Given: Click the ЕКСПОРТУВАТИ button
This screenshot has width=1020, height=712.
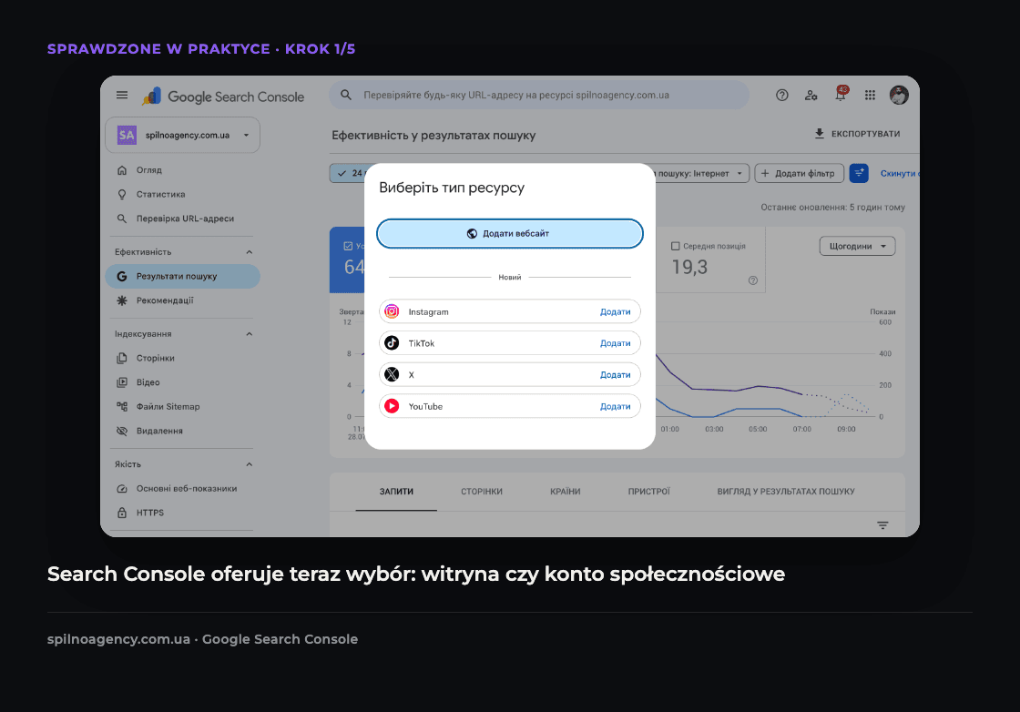Looking at the screenshot, I should tap(857, 133).
